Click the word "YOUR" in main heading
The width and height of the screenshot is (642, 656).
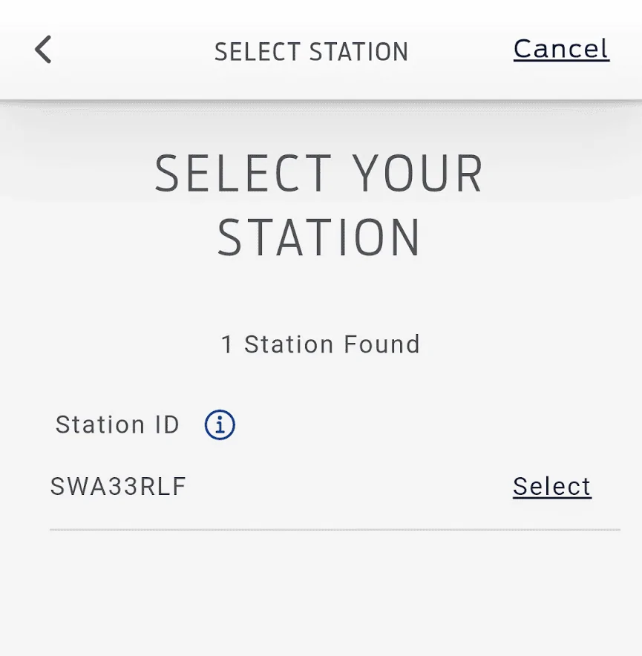coord(419,175)
